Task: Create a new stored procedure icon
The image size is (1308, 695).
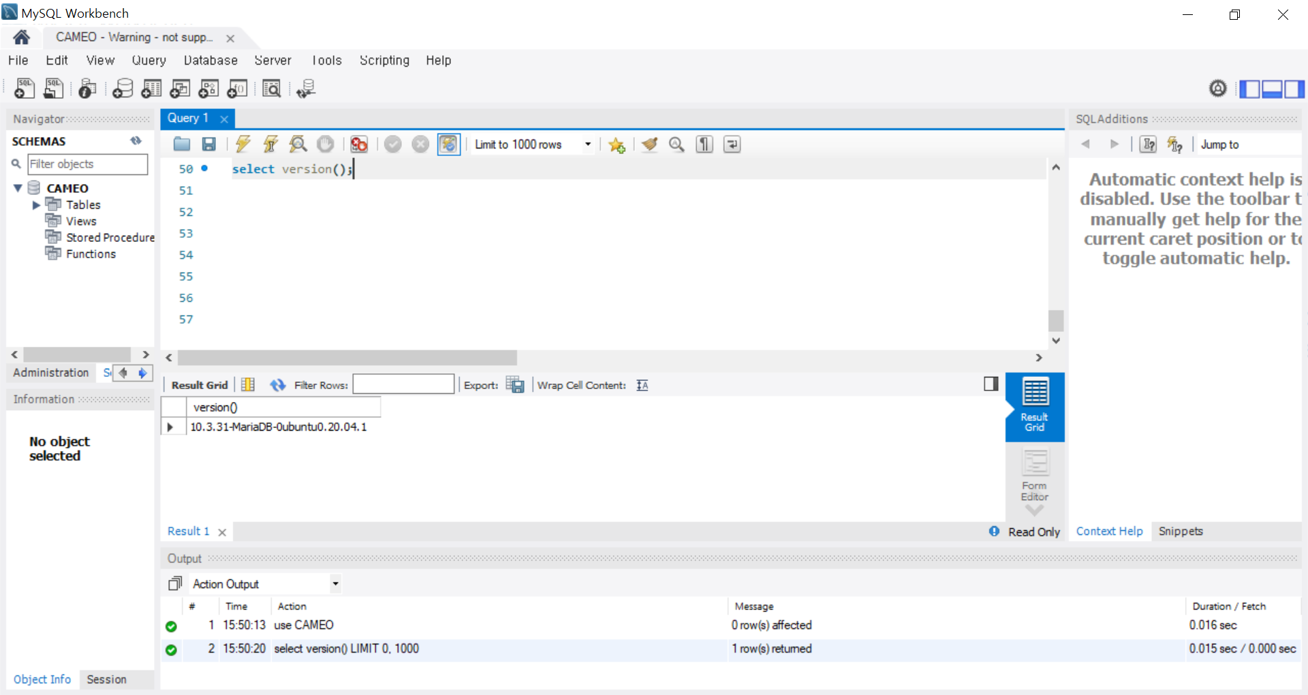Action: pyautogui.click(x=208, y=89)
